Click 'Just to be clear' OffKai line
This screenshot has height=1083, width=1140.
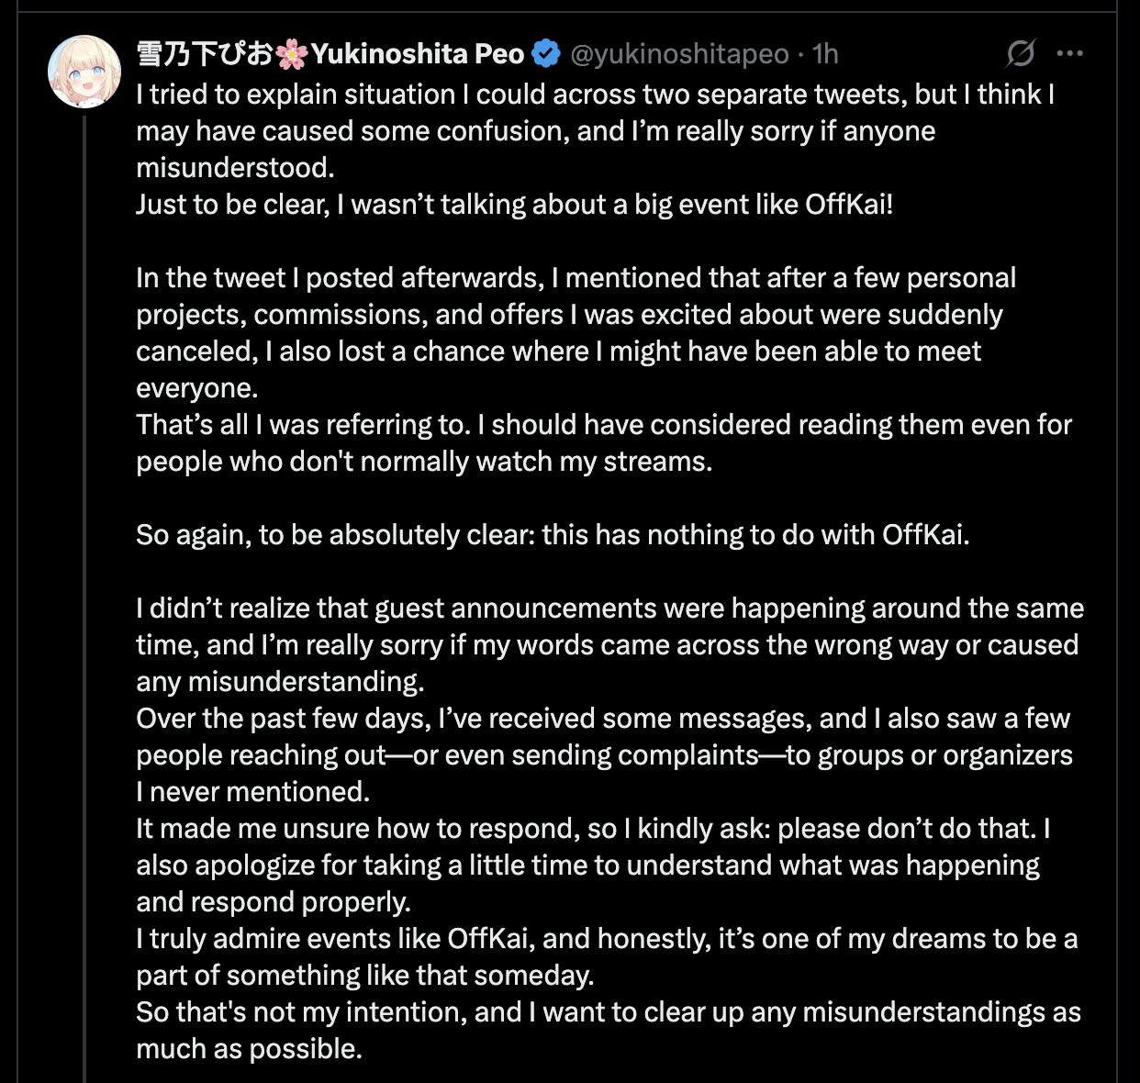pyautogui.click(x=515, y=204)
